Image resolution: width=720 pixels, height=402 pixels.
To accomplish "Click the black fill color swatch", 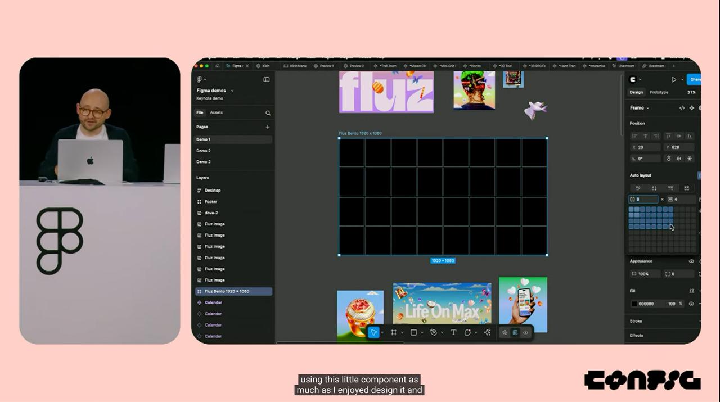I will click(634, 304).
